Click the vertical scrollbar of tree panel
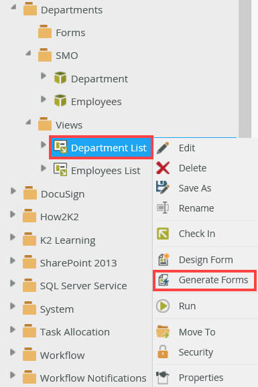This screenshot has width=258, height=387. click(245, 68)
